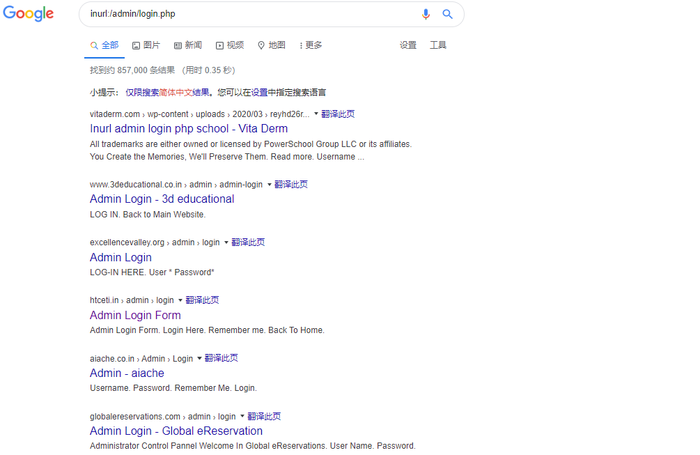Click the Google logo
This screenshot has height=455, width=700.
(x=28, y=14)
